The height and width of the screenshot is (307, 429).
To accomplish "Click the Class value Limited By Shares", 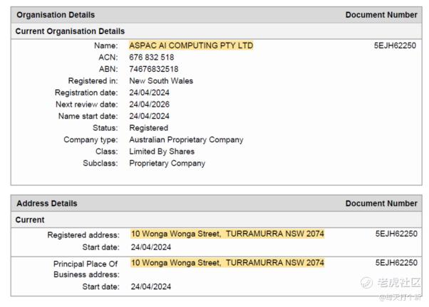I will tap(162, 151).
